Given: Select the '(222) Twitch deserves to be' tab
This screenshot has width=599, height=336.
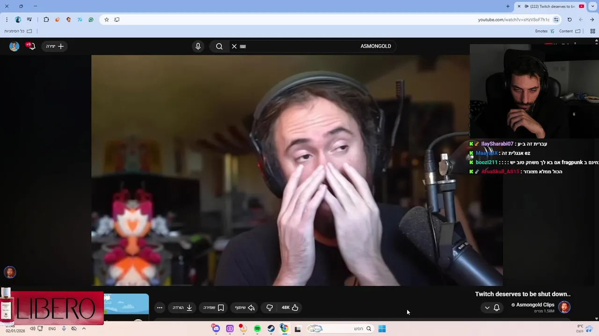Looking at the screenshot, I should (552, 6).
